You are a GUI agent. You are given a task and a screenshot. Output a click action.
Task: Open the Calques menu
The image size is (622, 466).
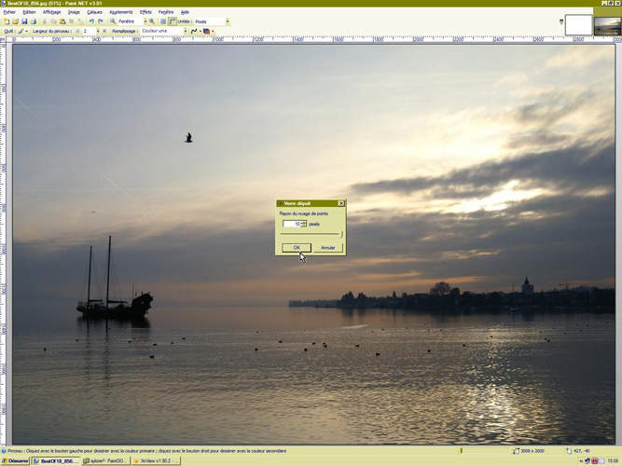tap(94, 12)
